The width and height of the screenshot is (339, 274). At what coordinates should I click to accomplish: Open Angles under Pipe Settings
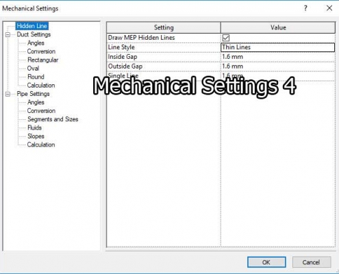tap(36, 102)
